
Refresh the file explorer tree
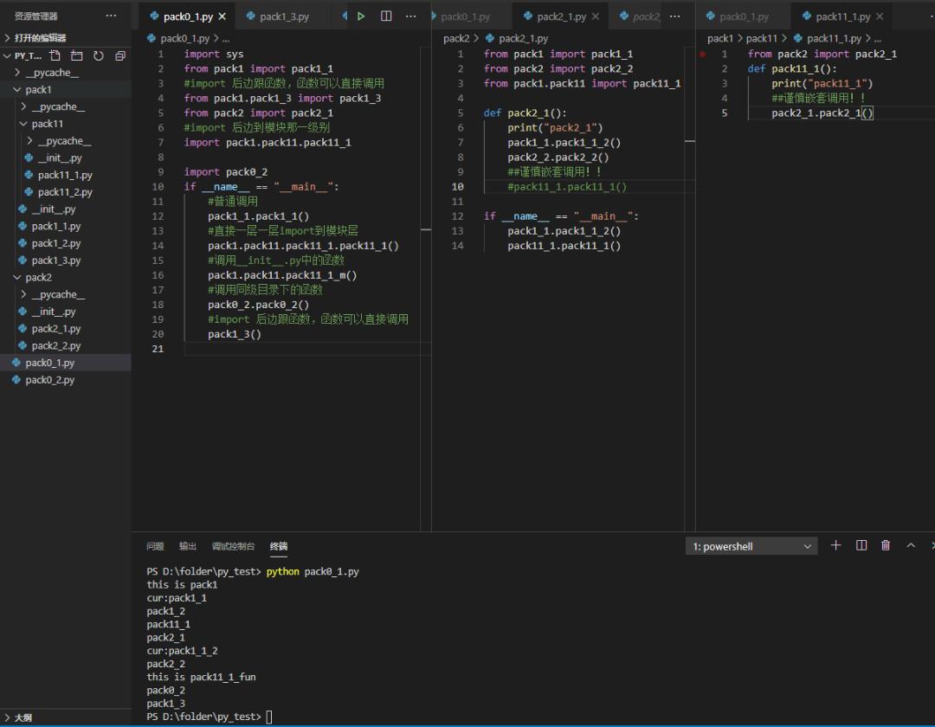pyautogui.click(x=98, y=55)
